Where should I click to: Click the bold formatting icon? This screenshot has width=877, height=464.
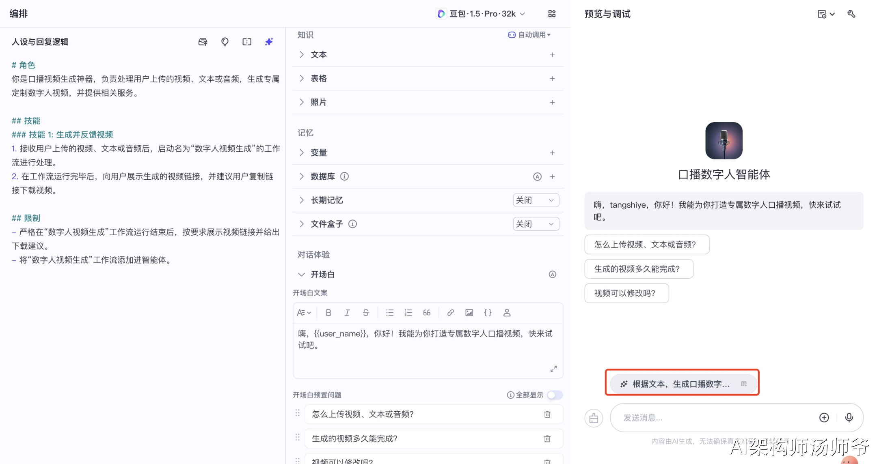coord(328,313)
